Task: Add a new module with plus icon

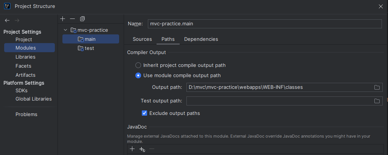Action: 63,19
